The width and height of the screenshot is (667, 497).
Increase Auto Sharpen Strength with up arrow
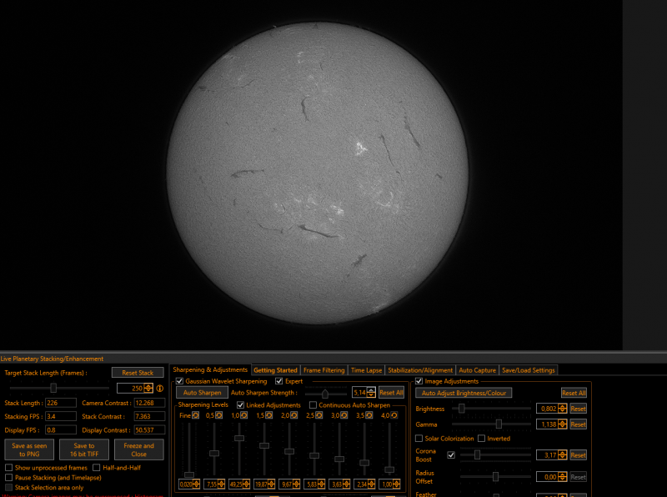pyautogui.click(x=371, y=390)
